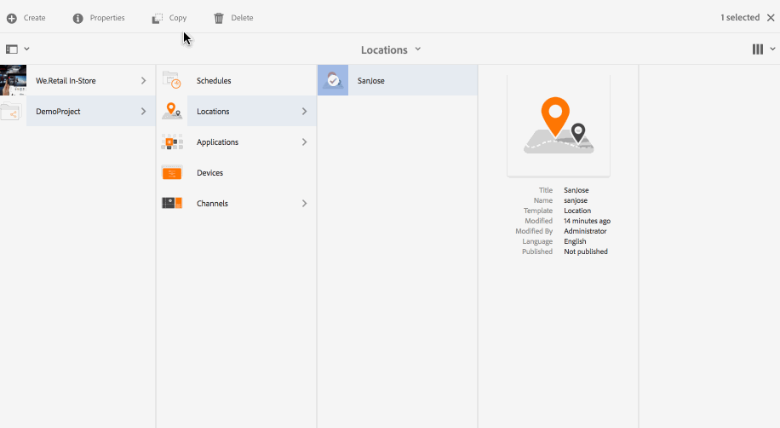Click the DemoProject folder icon
780x428 pixels.
[11, 111]
